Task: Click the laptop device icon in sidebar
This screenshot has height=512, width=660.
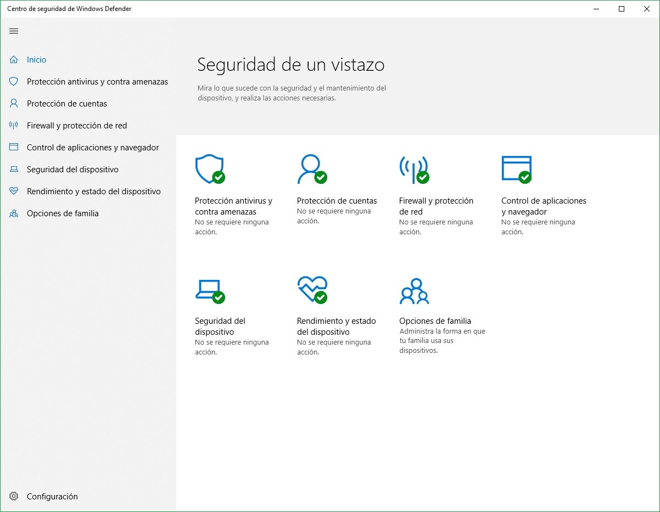Action: [x=14, y=170]
